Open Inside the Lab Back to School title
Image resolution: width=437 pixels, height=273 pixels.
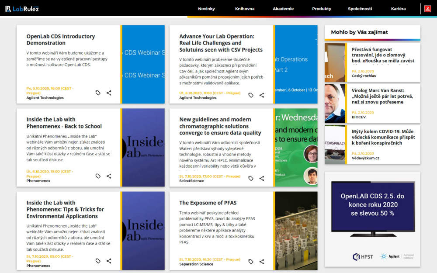(64, 123)
